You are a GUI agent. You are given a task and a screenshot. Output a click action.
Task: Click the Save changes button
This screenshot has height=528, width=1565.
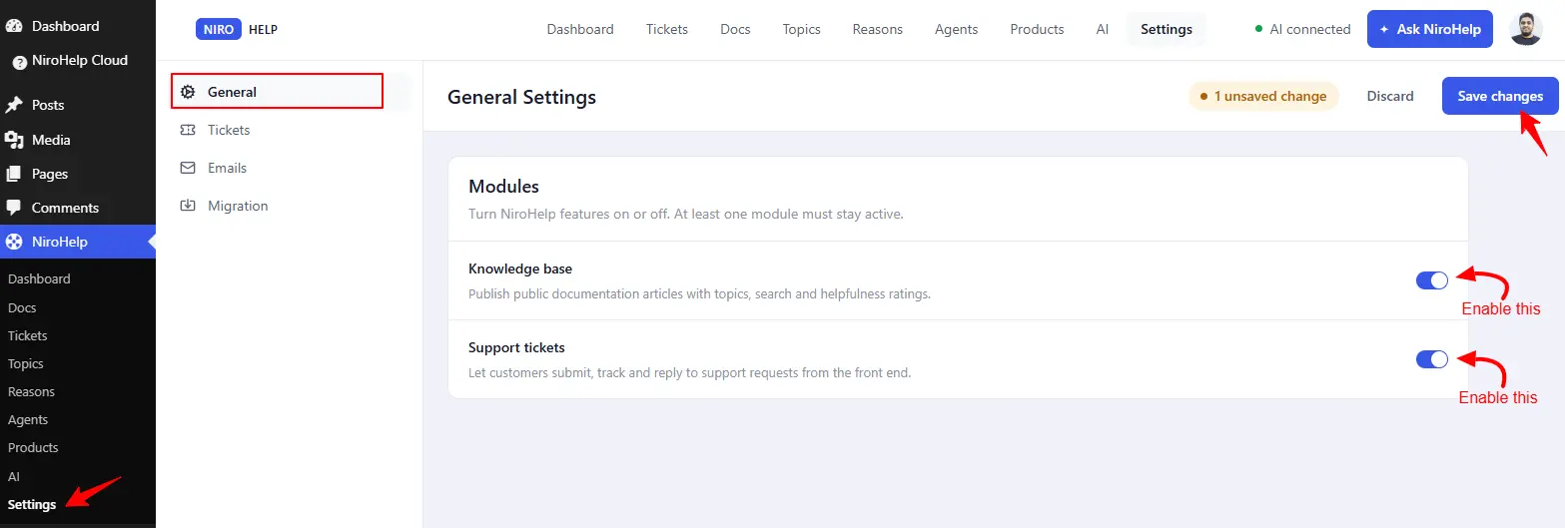pyautogui.click(x=1500, y=96)
